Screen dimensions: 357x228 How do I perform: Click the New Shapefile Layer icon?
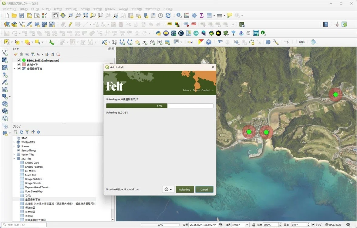click(22, 24)
